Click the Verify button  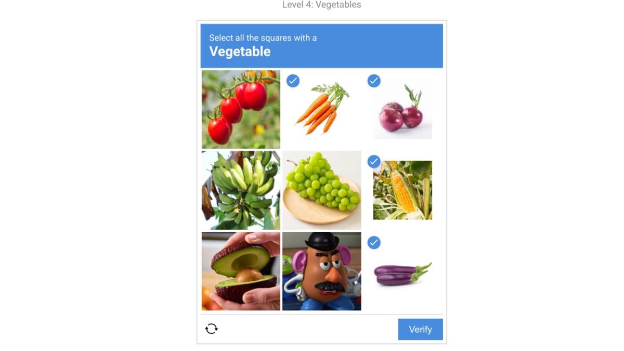click(420, 330)
